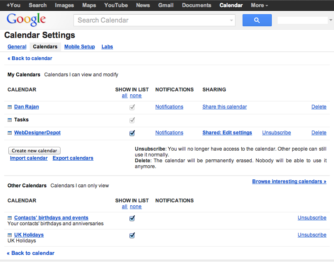Open Browse interesting calendars link
Viewport: 334px width, 262px height.
[x=289, y=181]
